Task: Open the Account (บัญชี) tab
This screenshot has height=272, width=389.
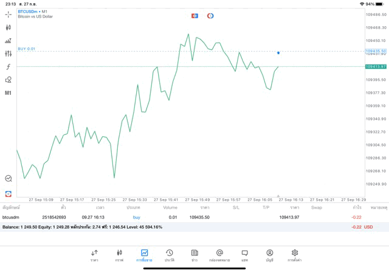Action: pyautogui.click(x=269, y=255)
